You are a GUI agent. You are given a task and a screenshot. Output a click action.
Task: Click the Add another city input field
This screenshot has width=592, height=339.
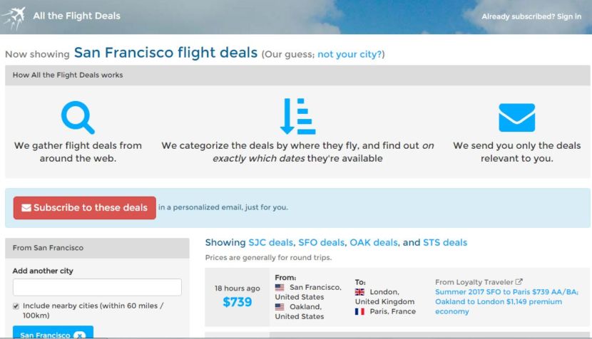tap(97, 287)
